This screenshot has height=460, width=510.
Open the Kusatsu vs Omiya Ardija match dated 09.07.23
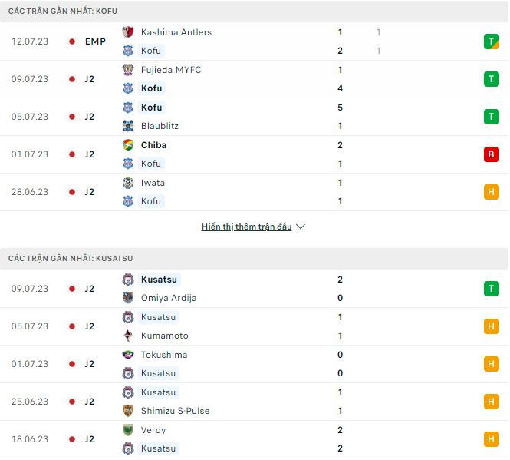(x=253, y=289)
